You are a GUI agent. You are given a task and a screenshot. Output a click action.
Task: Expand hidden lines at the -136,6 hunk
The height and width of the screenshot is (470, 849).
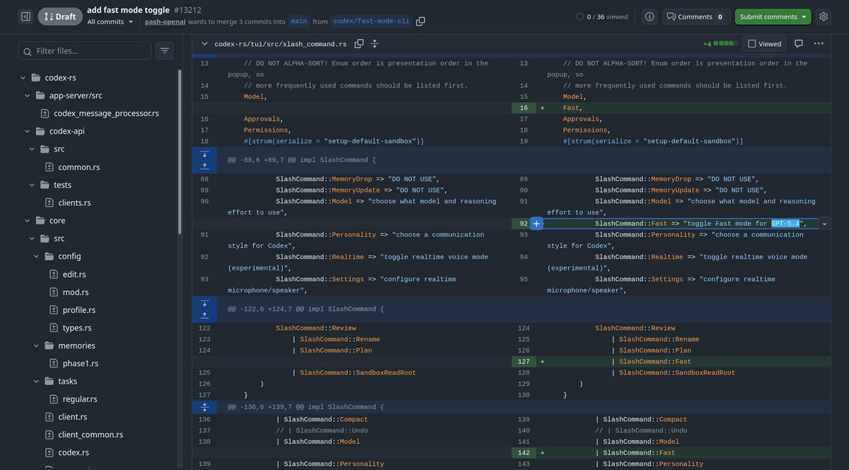click(x=204, y=407)
